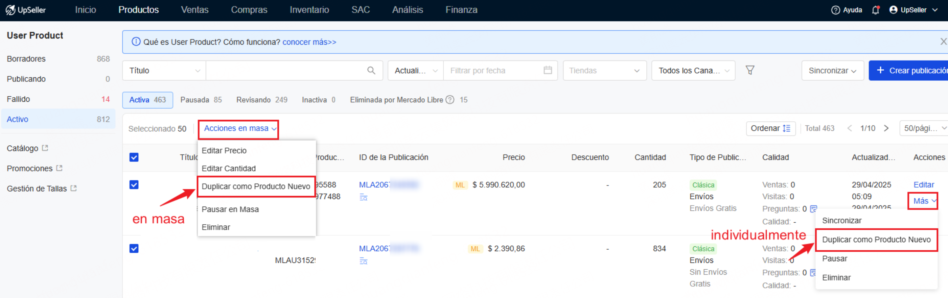Switch to the Pausada tab

coord(201,100)
